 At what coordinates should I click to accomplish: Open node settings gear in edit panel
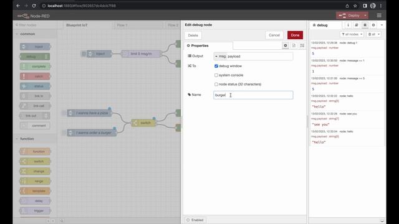(286, 45)
